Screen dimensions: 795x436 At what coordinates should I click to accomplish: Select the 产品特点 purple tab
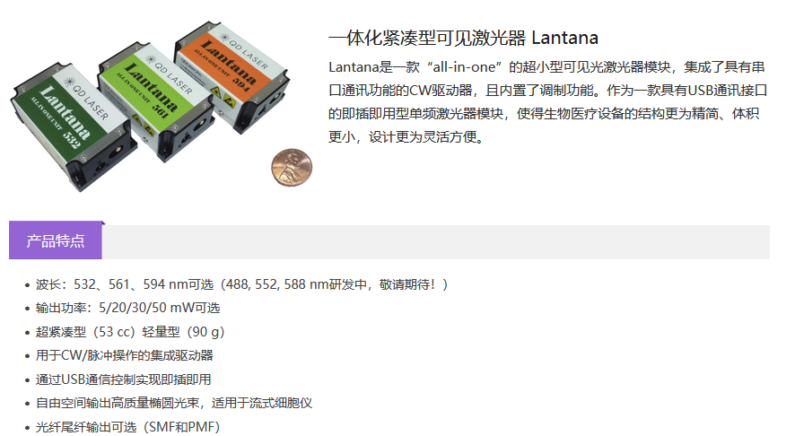56,240
